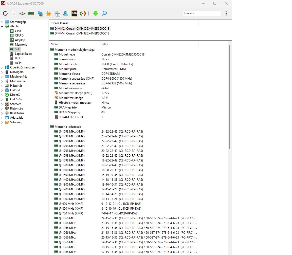
Task: Expand the Operációs rendszer node
Action: pyautogui.click(x=2, y=67)
